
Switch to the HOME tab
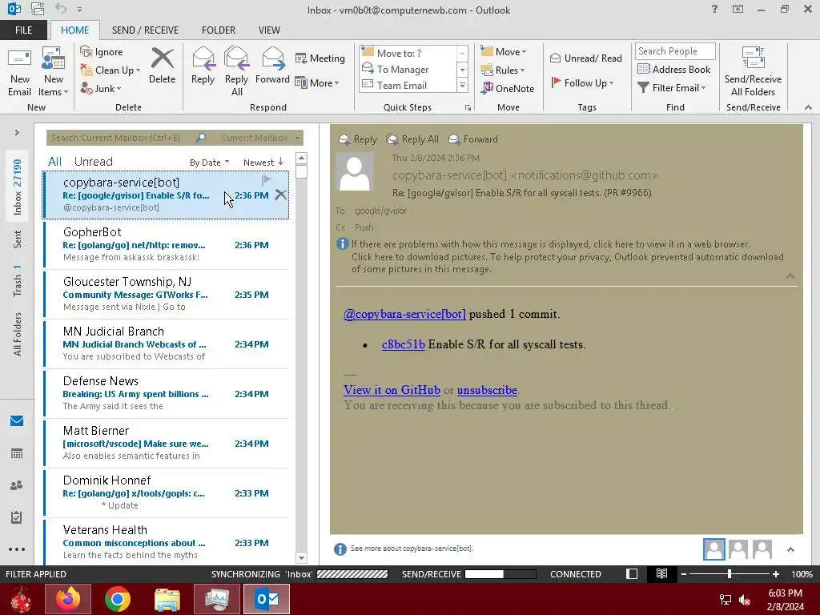tap(74, 30)
